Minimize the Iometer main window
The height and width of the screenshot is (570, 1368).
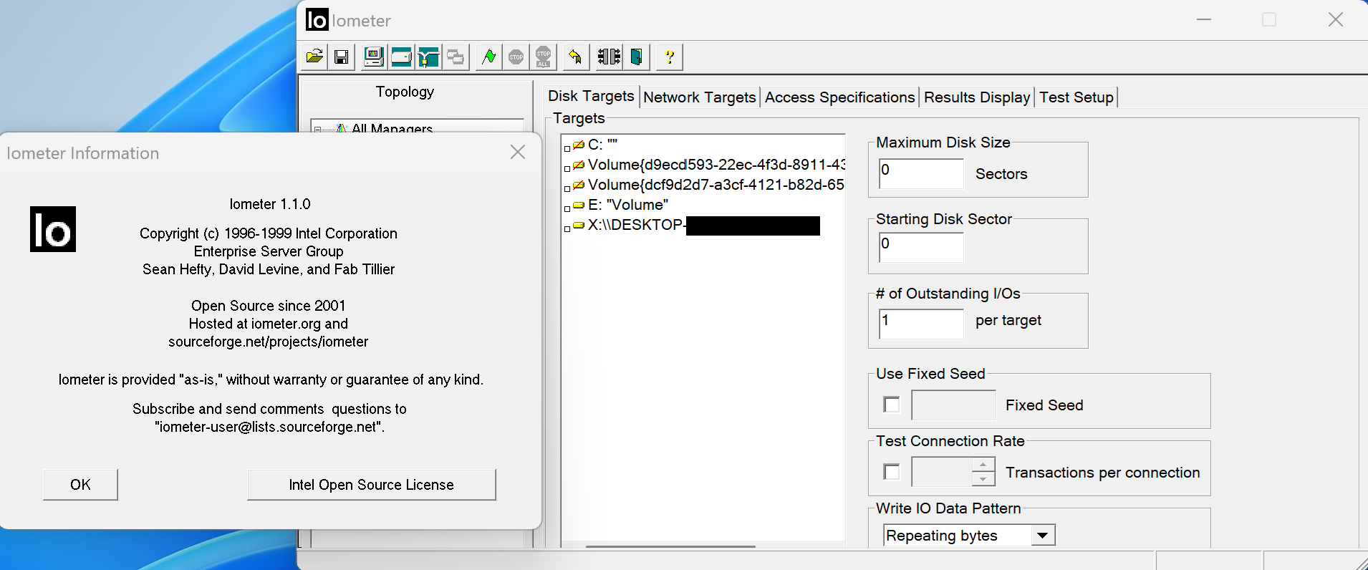click(x=1204, y=19)
